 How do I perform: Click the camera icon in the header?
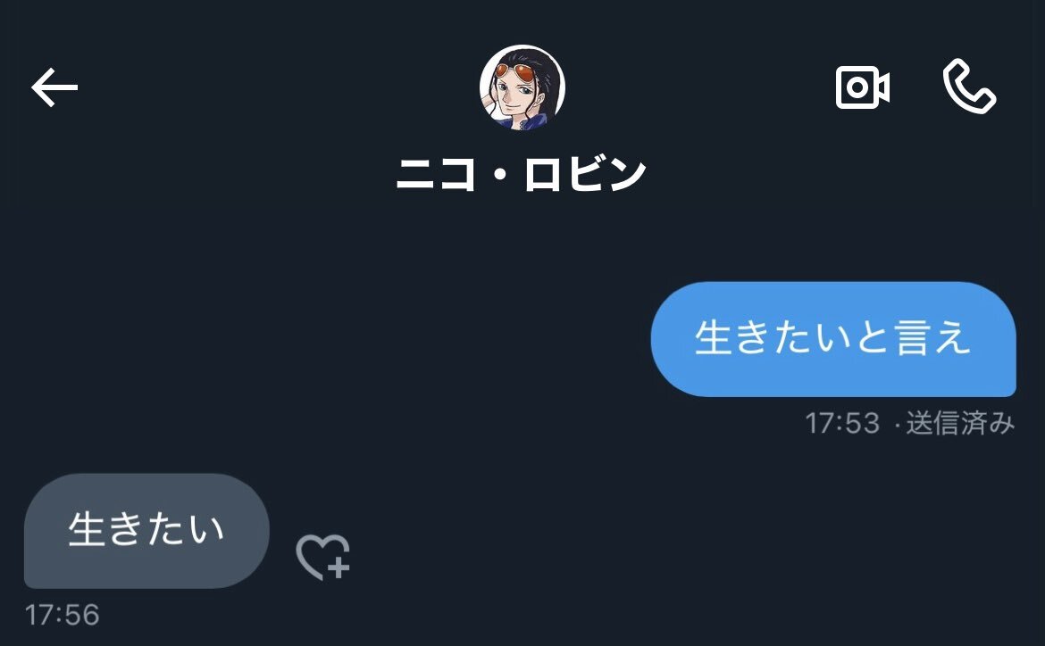863,87
